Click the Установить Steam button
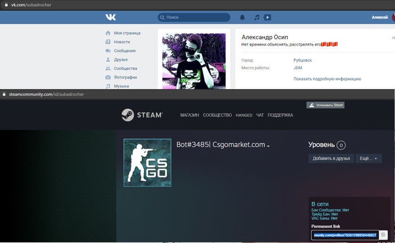 pyautogui.click(x=325, y=105)
